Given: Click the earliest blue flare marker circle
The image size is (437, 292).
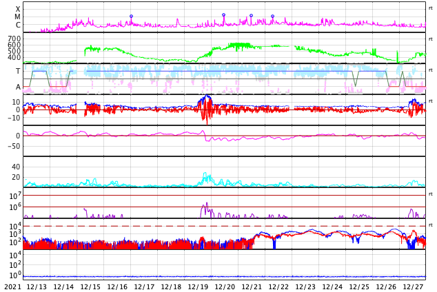Looking at the screenshot, I should click(131, 16).
